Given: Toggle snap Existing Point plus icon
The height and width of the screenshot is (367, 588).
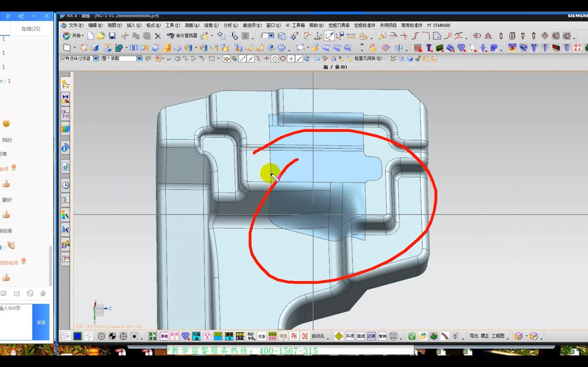Looking at the screenshot, I should [x=291, y=59].
